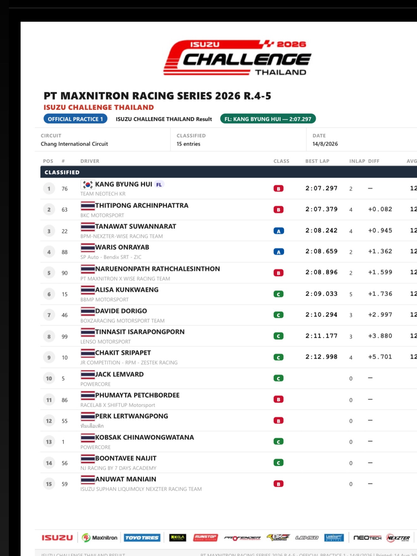Viewport: 417px width, 556px height.
Task: Click the team name NJ Racing by 7 Days Academy
Action: (118, 468)
